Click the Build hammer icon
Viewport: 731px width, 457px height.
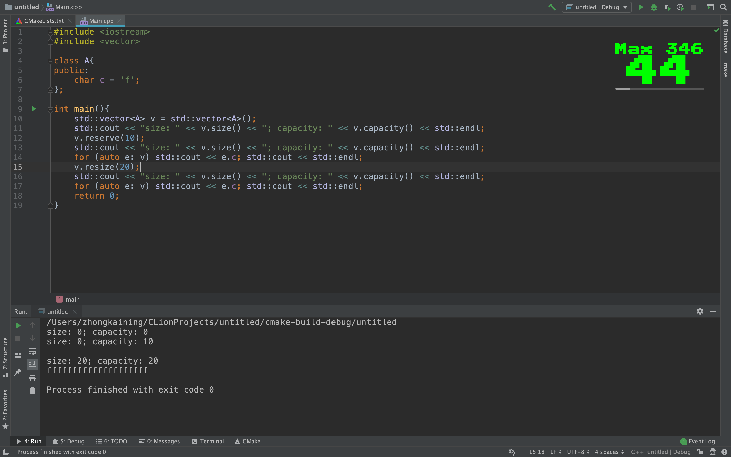point(552,7)
